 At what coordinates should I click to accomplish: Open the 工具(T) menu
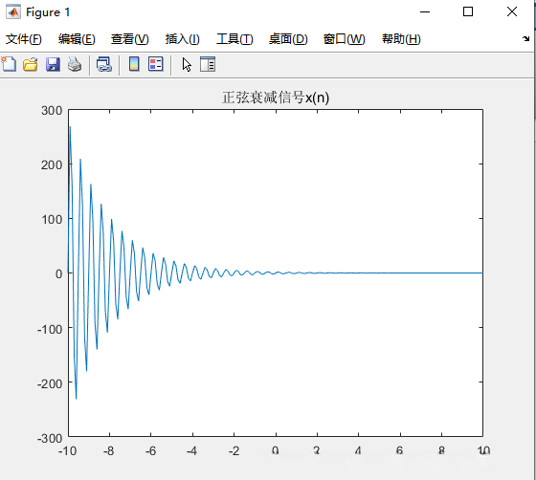234,39
